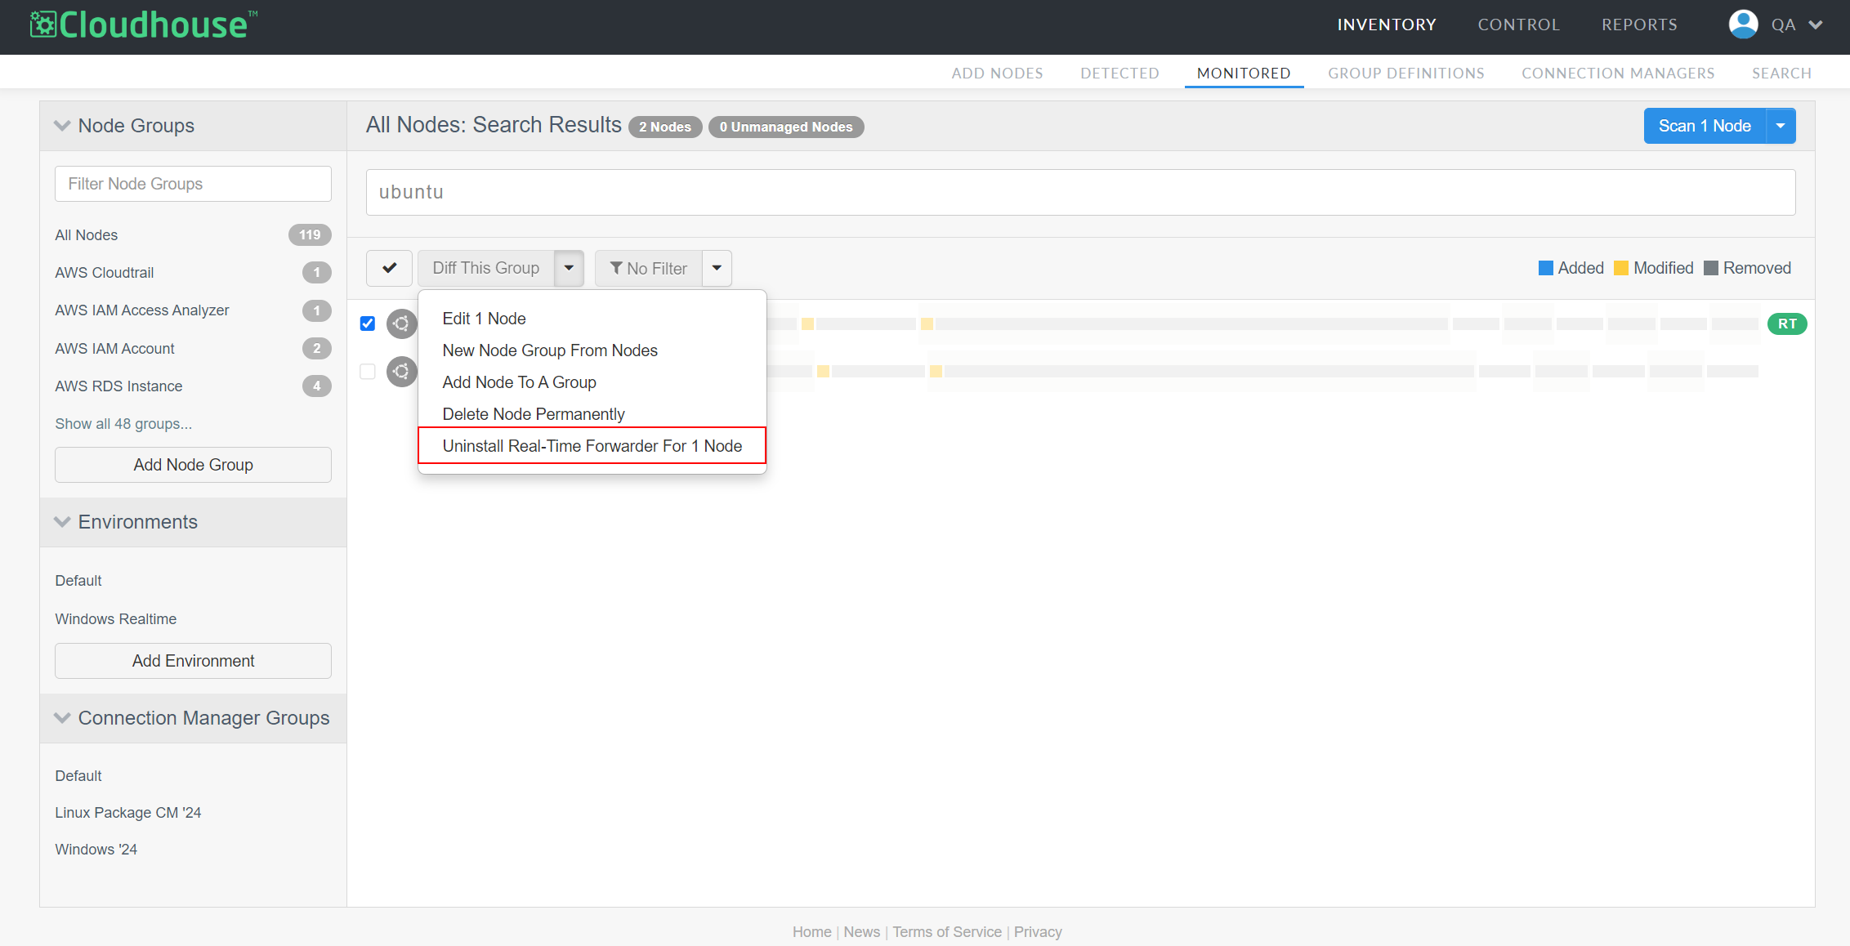Go to the Search tab

click(1781, 74)
